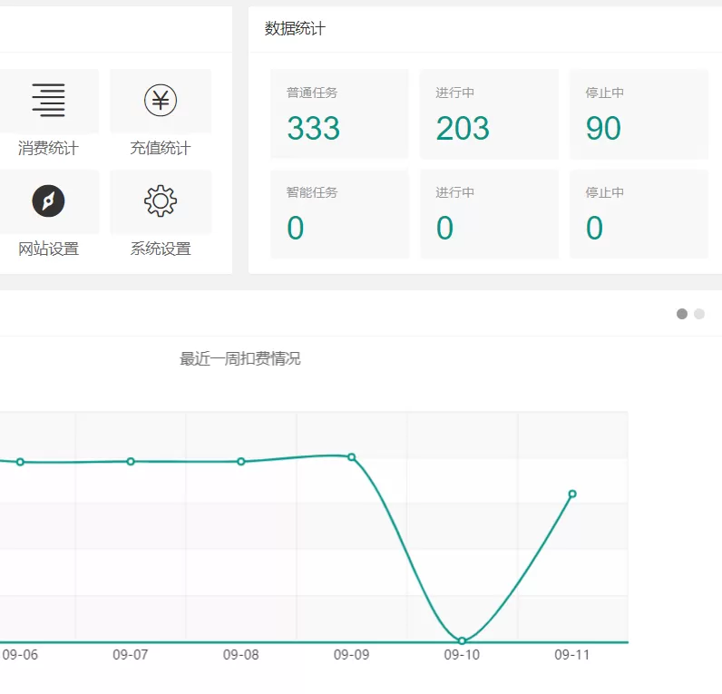Viewport: 722px width, 694px height.
Task: Select the first carousel indicator dot
Action: 682,314
